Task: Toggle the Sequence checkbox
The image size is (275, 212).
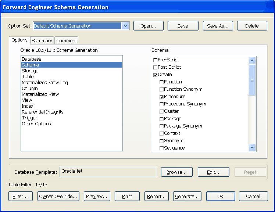Action: point(161,148)
